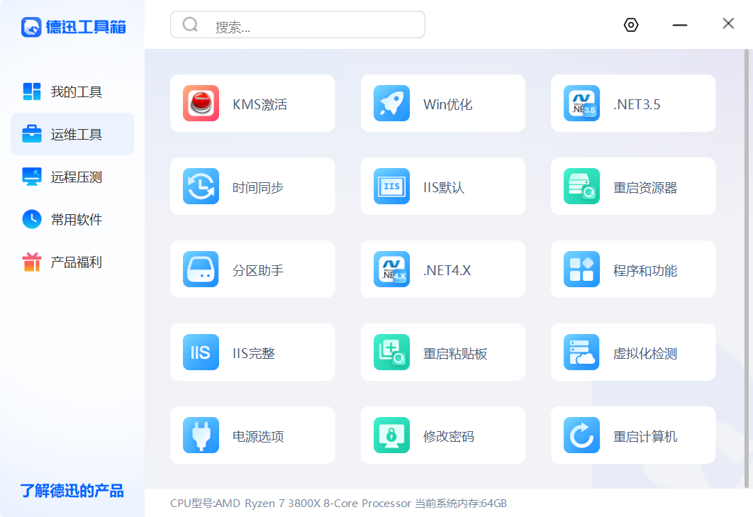Click the KMS激活 red button icon
Screen dimensions: 753x517
(x=201, y=104)
